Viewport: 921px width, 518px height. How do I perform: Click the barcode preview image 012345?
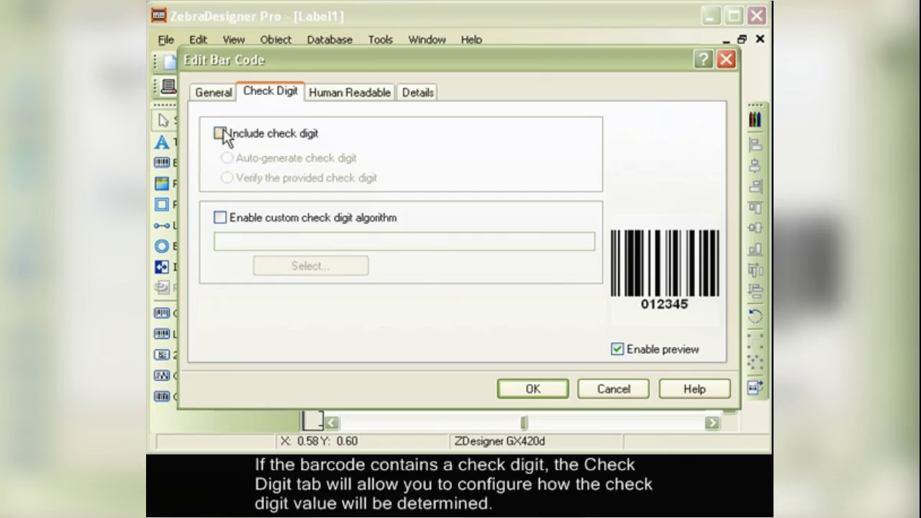[664, 269]
